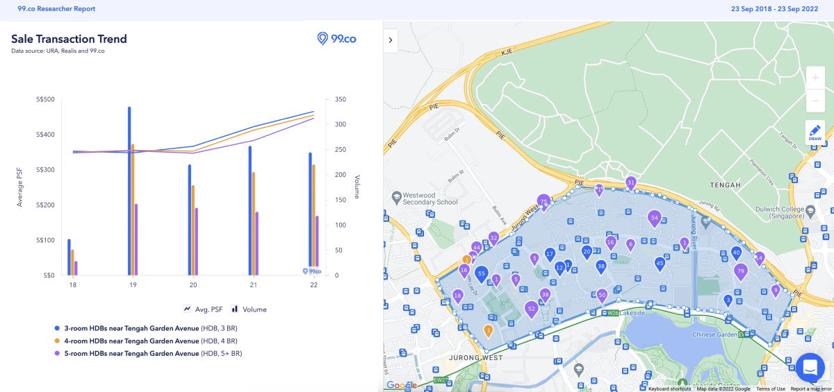Open the date range 23 Sep 2018 - 23 Sep 2022
The height and width of the screenshot is (392, 834).
(778, 9)
